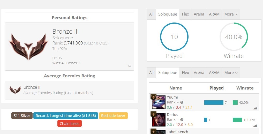Click help icon next to Yuumi rank
Viewport: 263px width, 134px height.
(x=182, y=102)
